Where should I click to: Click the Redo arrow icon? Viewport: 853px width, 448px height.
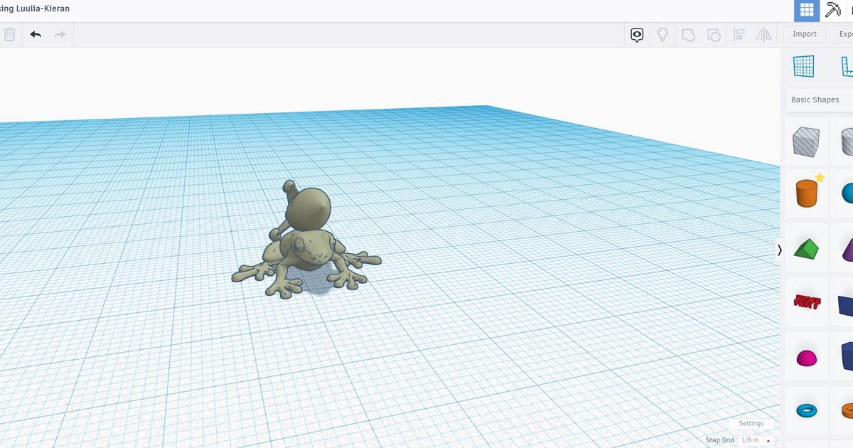tap(60, 34)
